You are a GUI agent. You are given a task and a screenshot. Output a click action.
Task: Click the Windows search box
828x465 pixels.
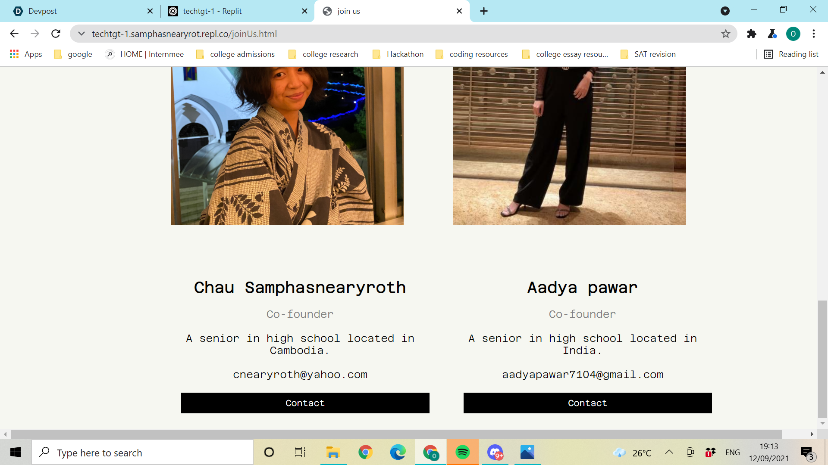click(x=142, y=453)
